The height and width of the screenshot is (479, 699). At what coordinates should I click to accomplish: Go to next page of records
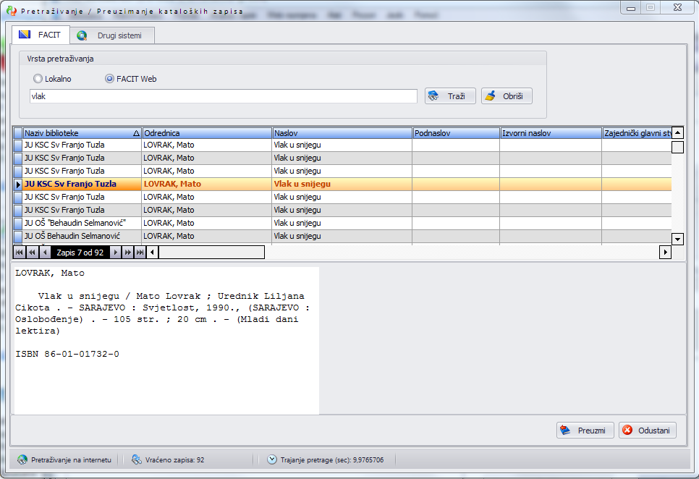127,253
